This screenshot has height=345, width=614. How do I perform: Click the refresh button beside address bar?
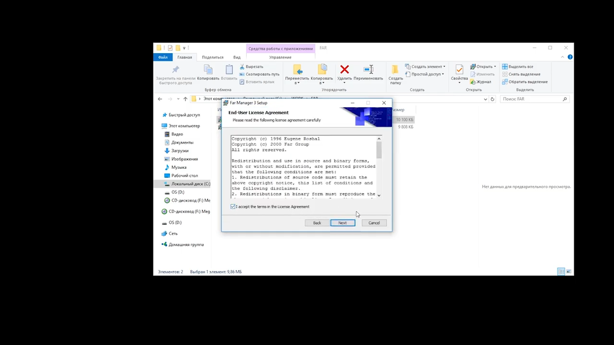tap(493, 99)
